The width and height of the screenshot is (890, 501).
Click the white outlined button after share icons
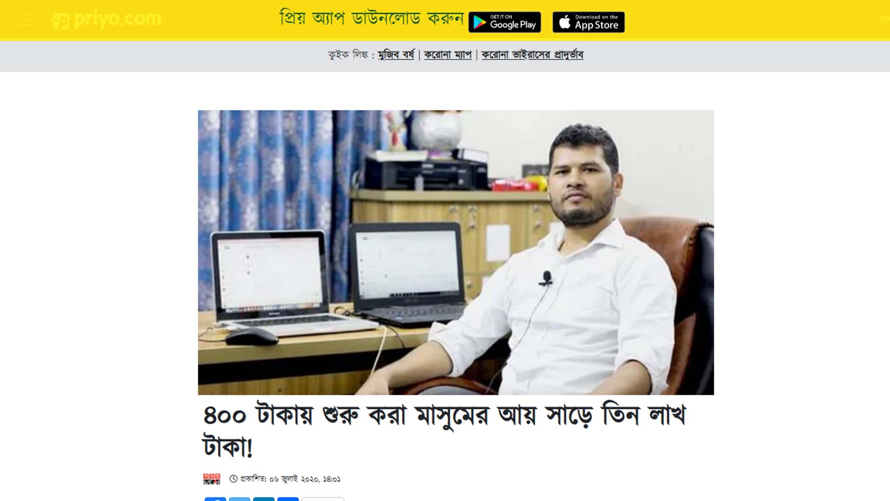pos(323,499)
